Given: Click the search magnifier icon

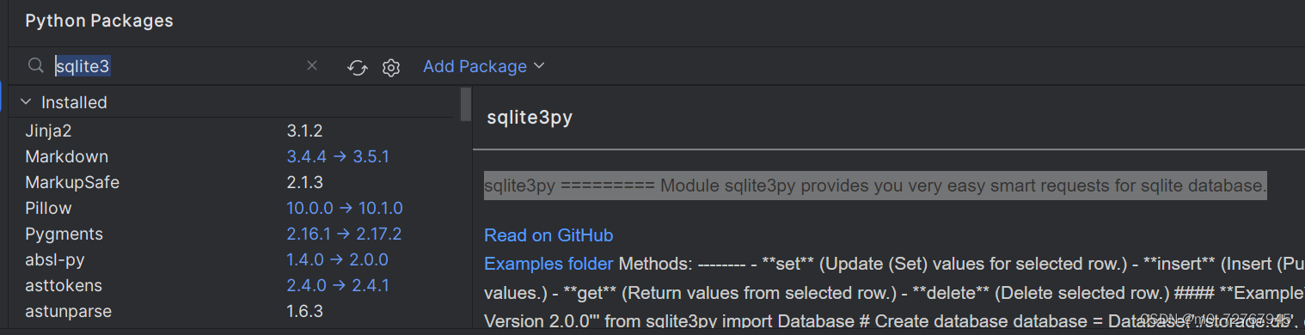Looking at the screenshot, I should tap(35, 66).
